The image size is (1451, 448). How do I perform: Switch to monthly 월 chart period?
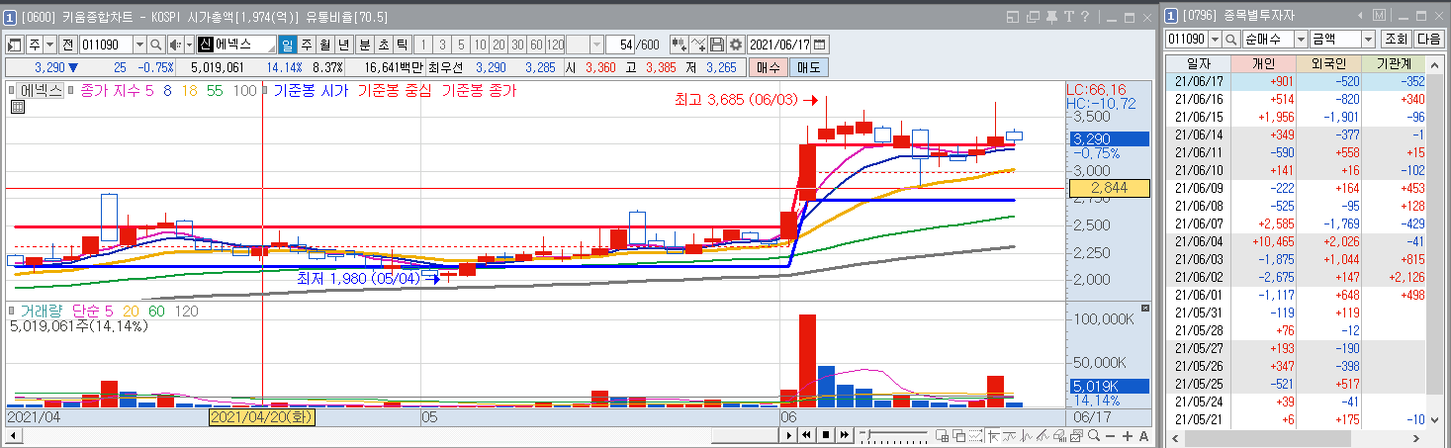point(324,45)
